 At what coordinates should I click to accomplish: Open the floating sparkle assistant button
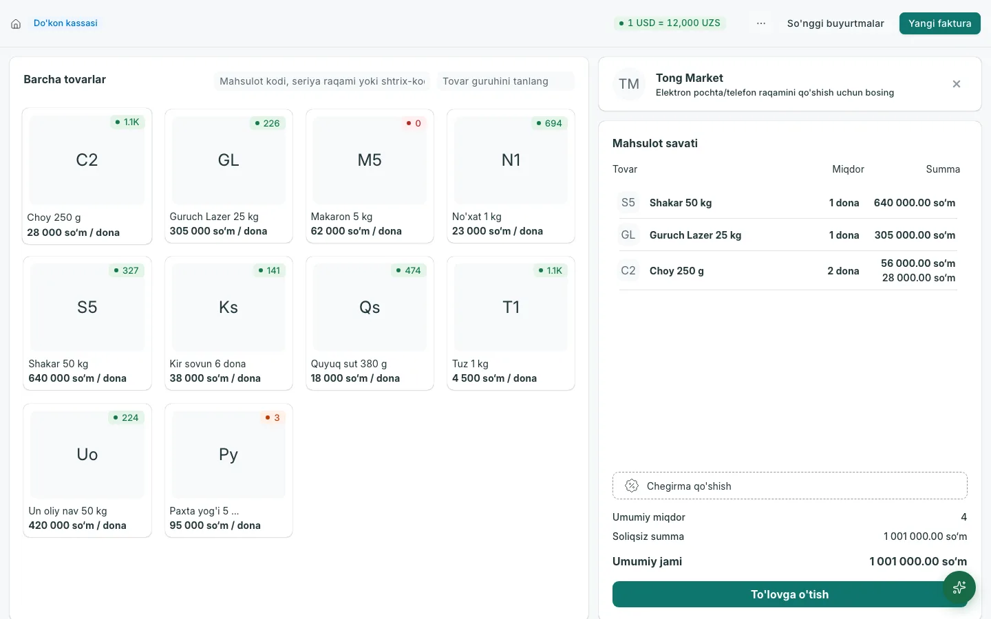point(959,587)
